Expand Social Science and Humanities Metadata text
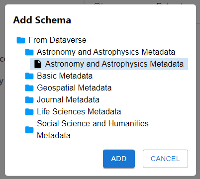200x179 pixels. [x=93, y=129]
